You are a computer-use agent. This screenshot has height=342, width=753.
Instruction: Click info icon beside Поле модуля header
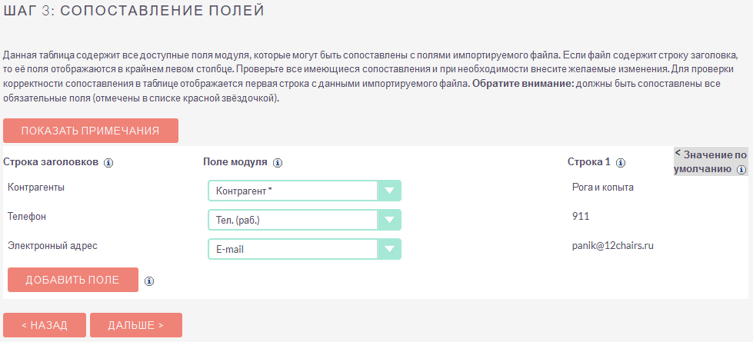278,163
